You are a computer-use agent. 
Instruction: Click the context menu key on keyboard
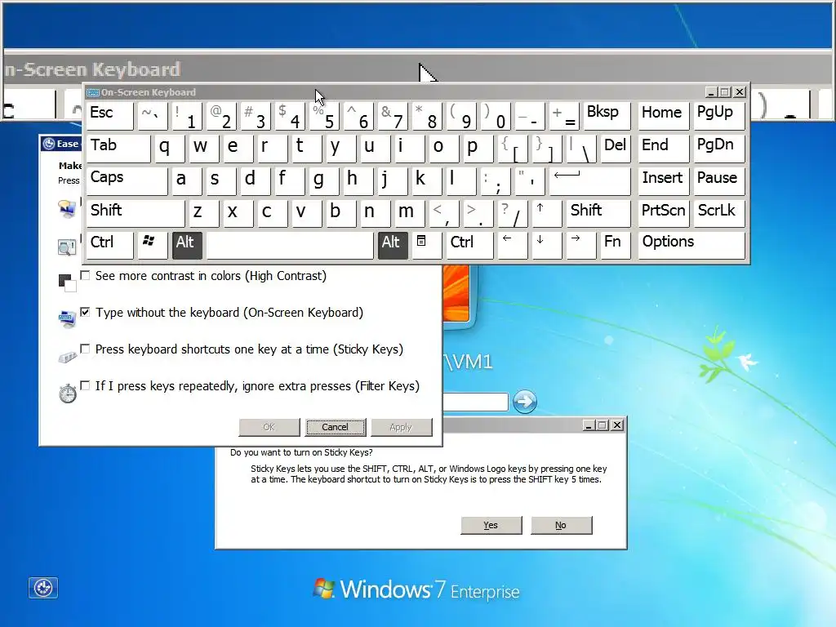click(426, 245)
